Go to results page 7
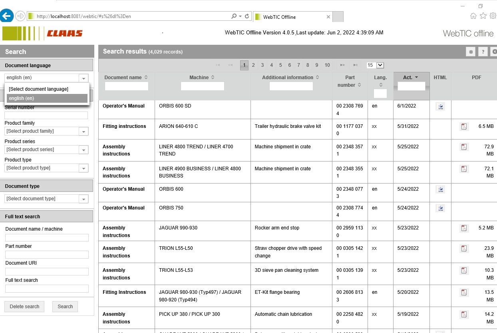Image resolution: width=497 pixels, height=333 pixels. (298, 65)
